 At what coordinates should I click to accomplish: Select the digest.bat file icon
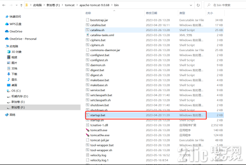coord(87,70)
